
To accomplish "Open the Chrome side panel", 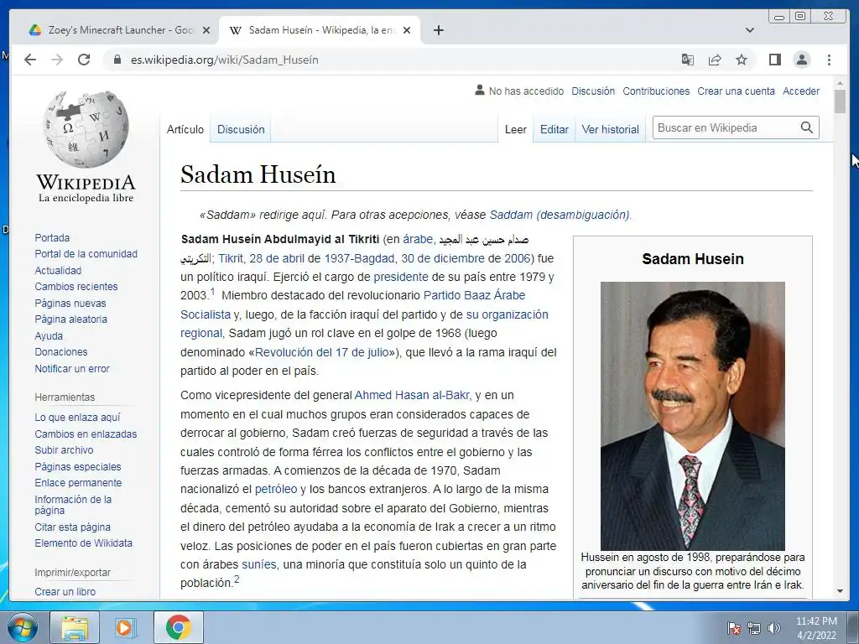I will 774,60.
